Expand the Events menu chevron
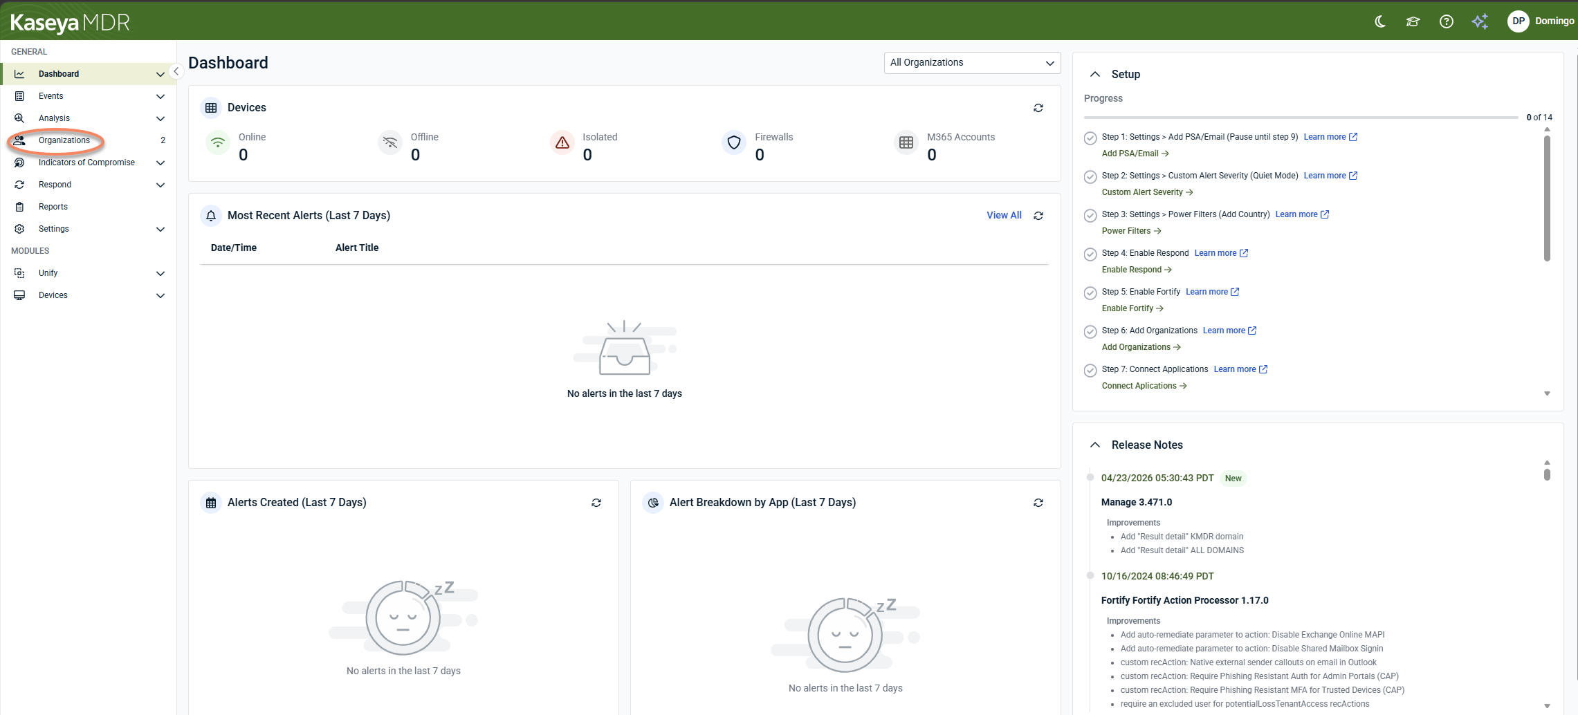 160,96
